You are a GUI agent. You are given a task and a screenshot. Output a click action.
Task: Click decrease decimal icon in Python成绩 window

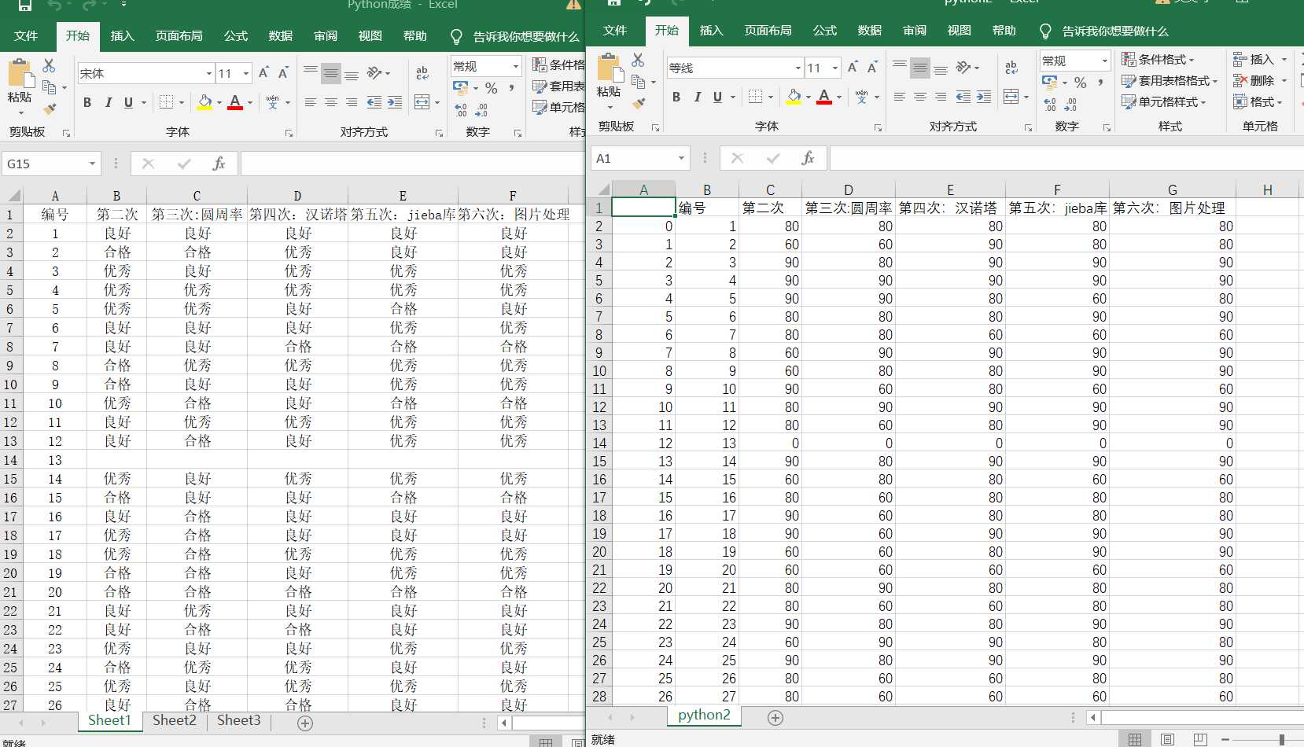481,110
